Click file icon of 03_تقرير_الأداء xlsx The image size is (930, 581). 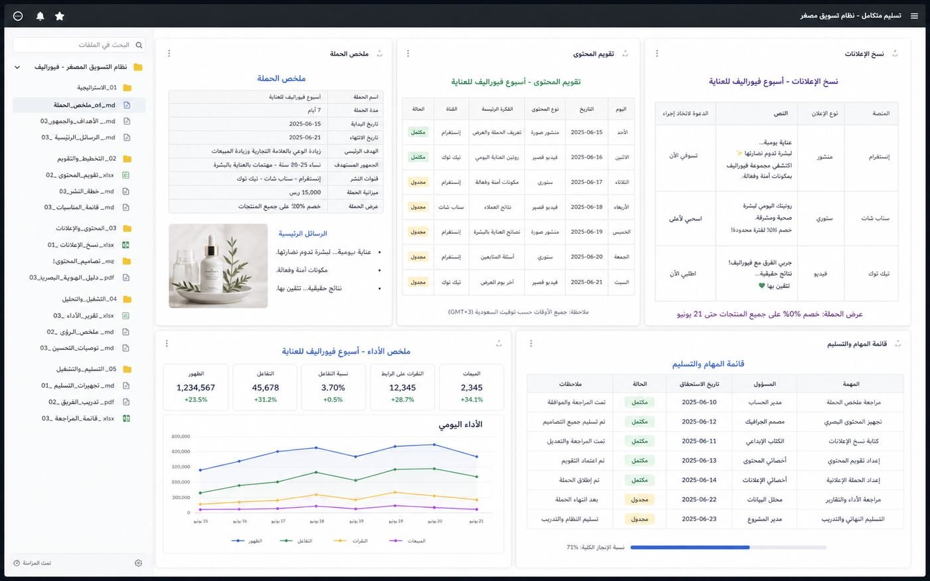pos(126,316)
